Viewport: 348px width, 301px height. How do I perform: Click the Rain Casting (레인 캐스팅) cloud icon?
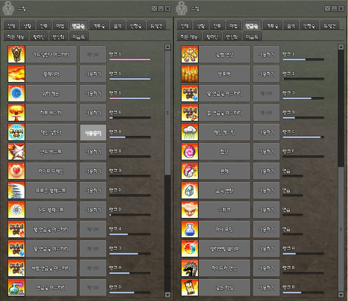[190, 132]
